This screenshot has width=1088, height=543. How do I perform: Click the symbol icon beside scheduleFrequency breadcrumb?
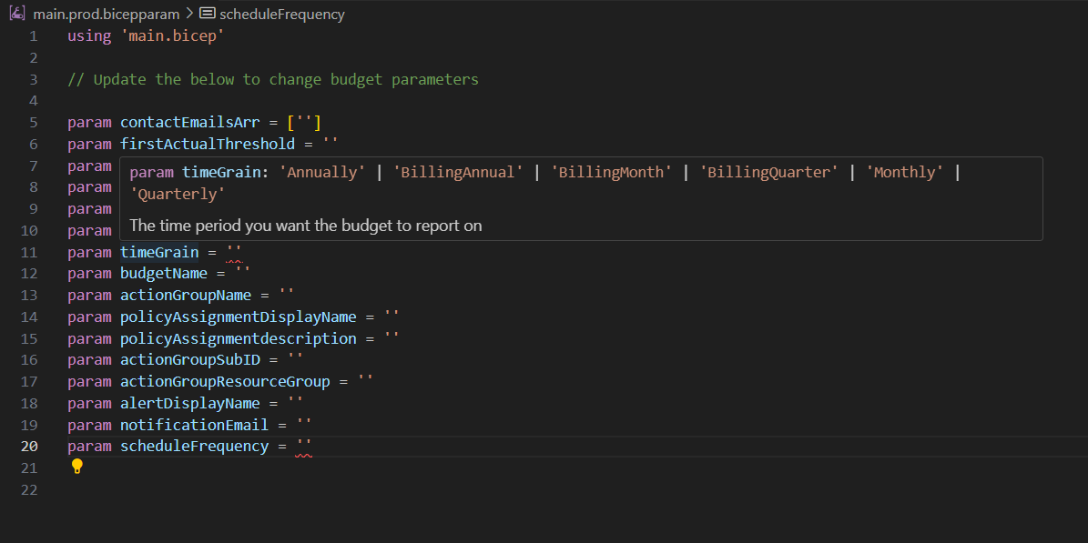click(207, 13)
